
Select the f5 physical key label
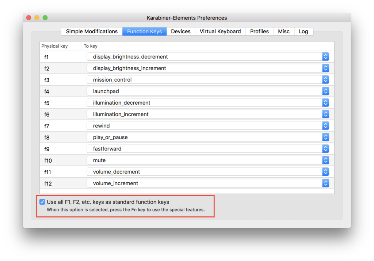[x=46, y=103]
